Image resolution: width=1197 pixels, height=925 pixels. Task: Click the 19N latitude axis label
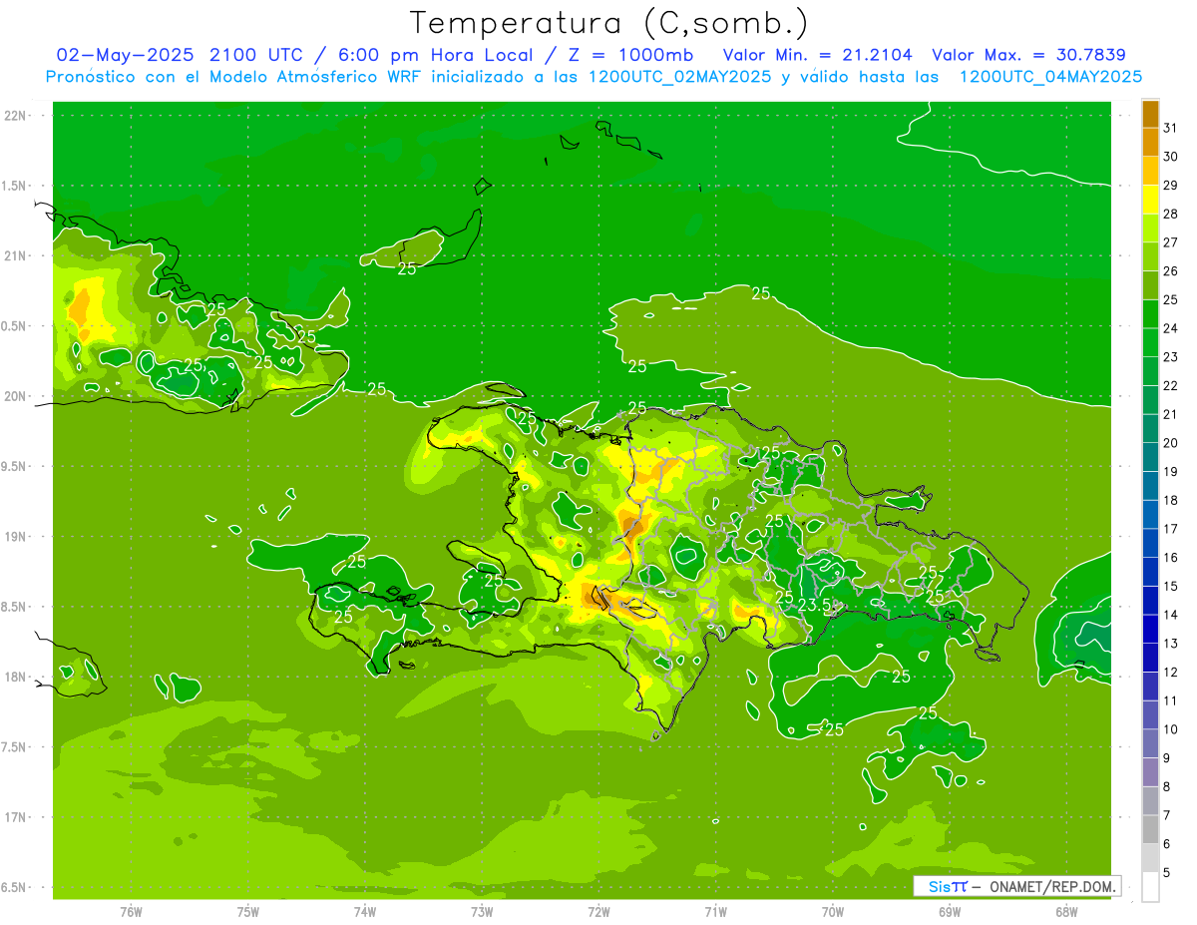pyautogui.click(x=16, y=537)
